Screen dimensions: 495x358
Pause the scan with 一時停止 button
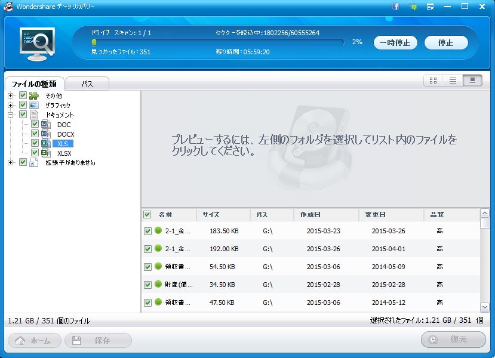[395, 43]
